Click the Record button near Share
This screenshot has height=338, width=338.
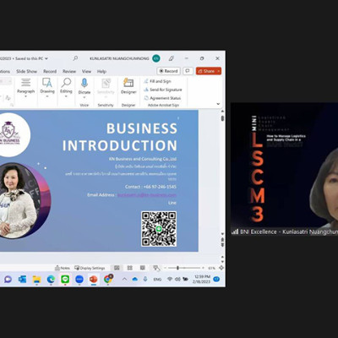(168, 71)
